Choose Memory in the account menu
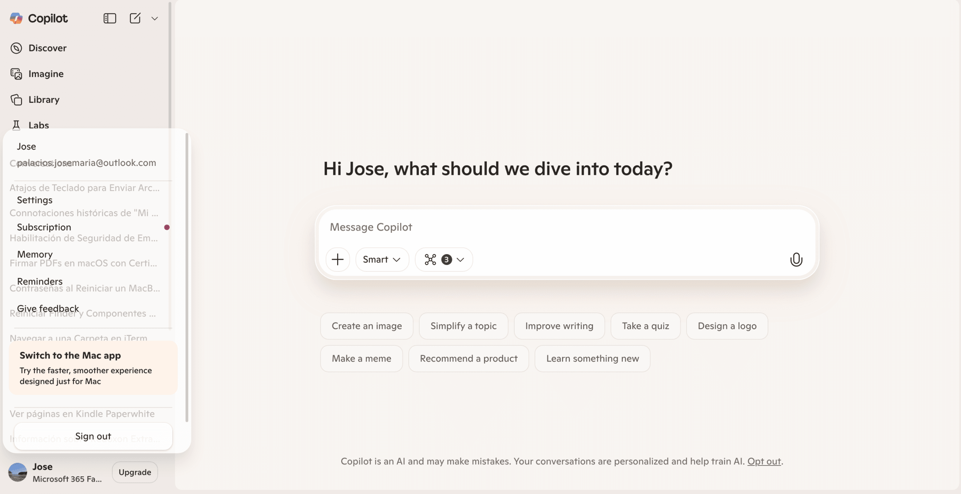The width and height of the screenshot is (961, 494). click(x=35, y=254)
